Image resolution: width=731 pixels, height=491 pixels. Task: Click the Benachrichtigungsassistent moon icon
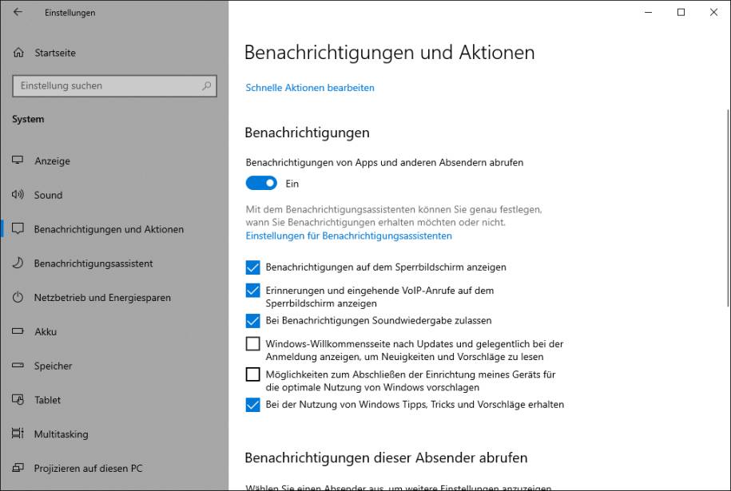18,263
